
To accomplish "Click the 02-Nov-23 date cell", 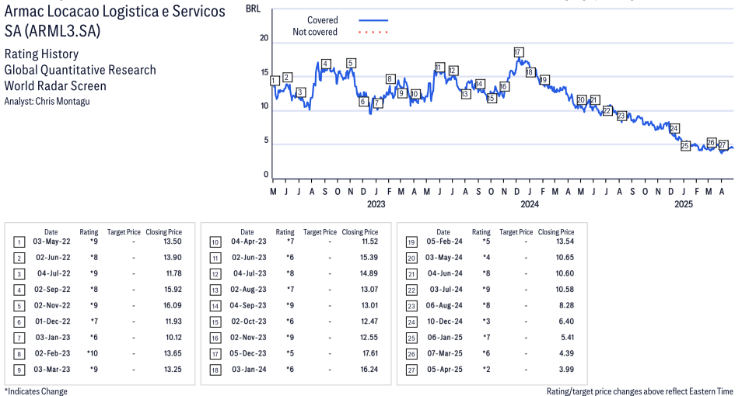I will pyautogui.click(x=248, y=338).
